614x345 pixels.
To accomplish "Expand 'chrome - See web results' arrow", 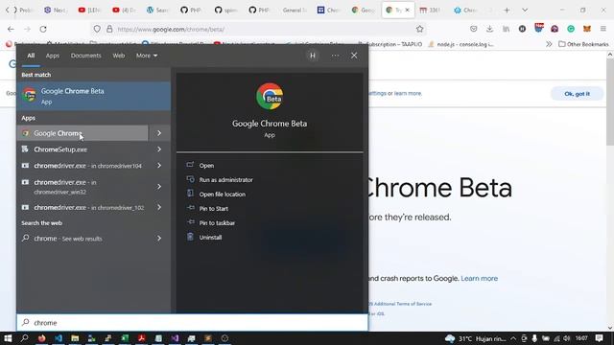I will (x=159, y=239).
